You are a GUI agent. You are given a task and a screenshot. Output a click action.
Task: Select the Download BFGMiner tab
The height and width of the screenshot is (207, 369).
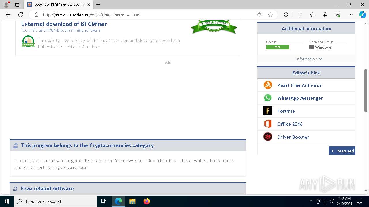(59, 5)
